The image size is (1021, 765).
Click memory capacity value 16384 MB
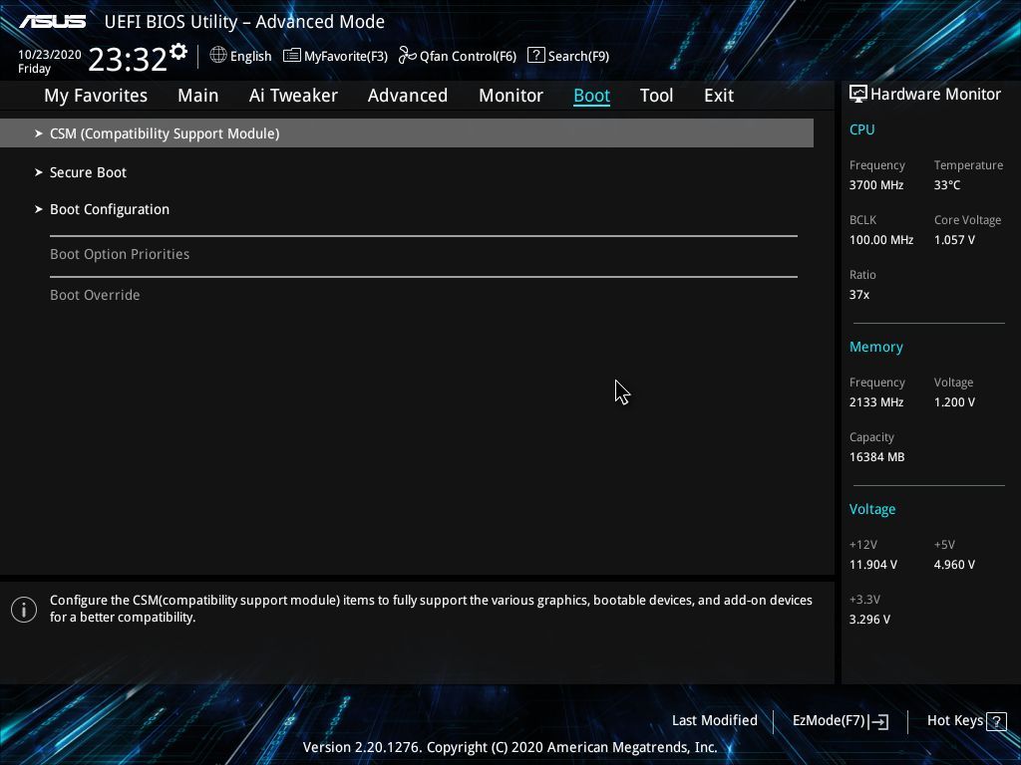pyautogui.click(x=877, y=456)
